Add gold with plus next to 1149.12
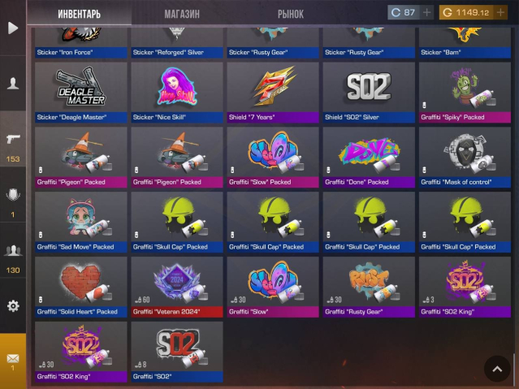Screen dimensions: 519x389 (x=500, y=12)
